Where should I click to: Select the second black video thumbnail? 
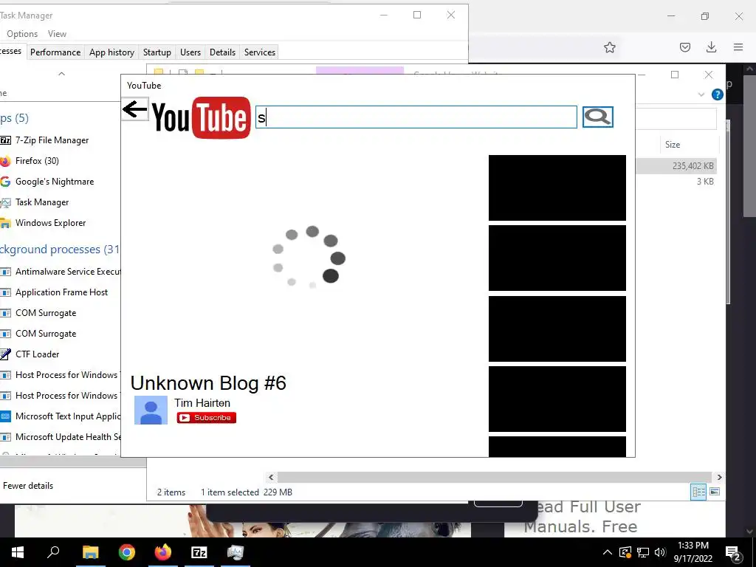557,258
